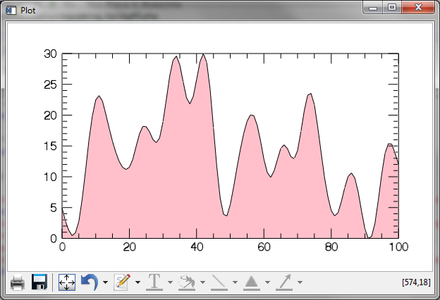Click the x-axis label 100
440x300 pixels.
[x=398, y=247]
